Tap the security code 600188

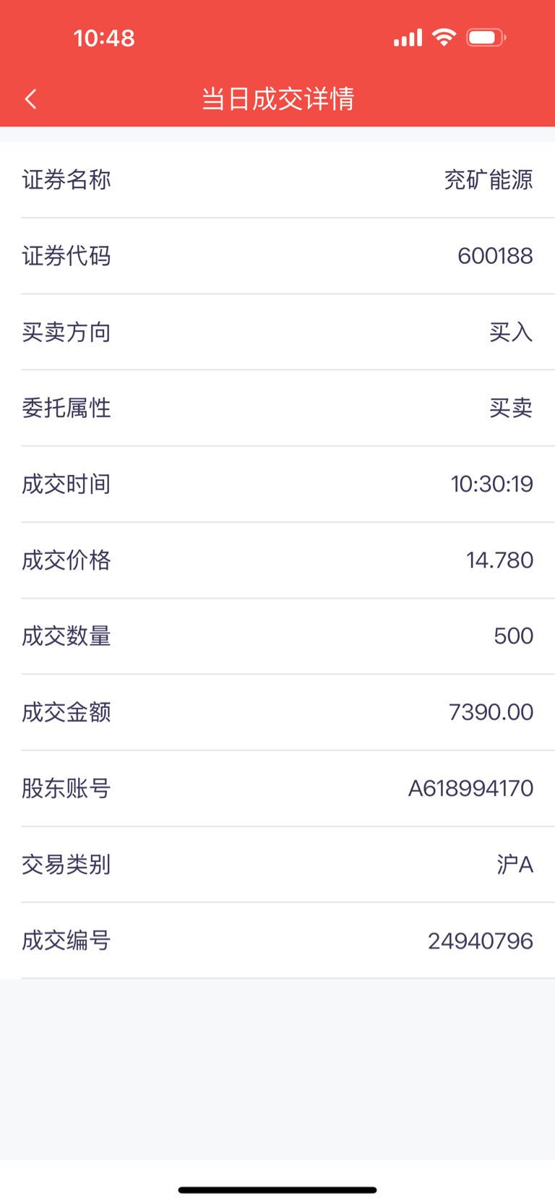[495, 256]
